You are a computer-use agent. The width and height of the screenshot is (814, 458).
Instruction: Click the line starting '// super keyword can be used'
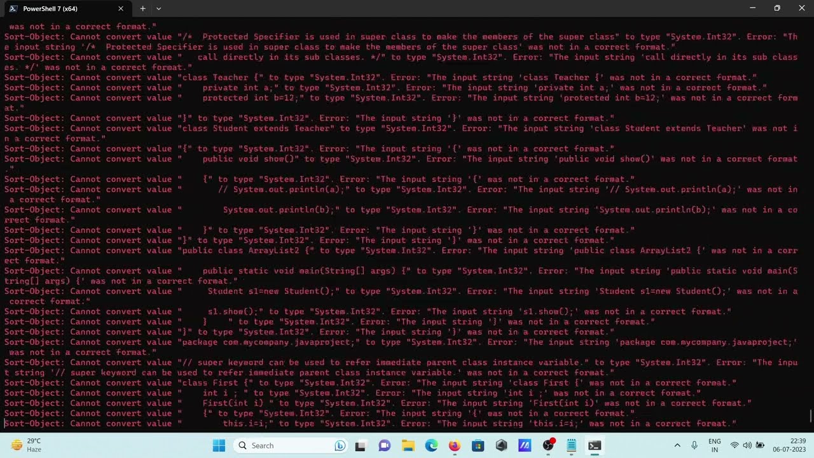(x=401, y=368)
